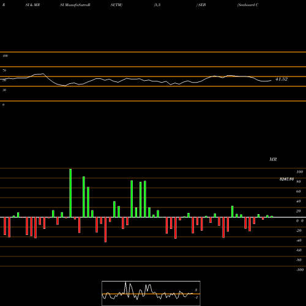Click the 60 scale label in MR panel
Image resolution: width=306 pixels, height=306 pixels.
pyautogui.click(x=298, y=192)
